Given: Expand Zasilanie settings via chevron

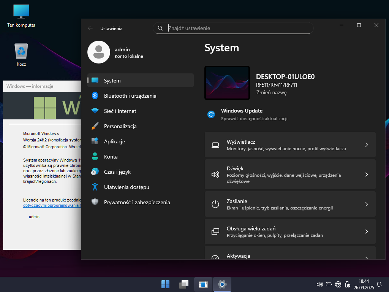Looking at the screenshot, I should [x=366, y=204].
